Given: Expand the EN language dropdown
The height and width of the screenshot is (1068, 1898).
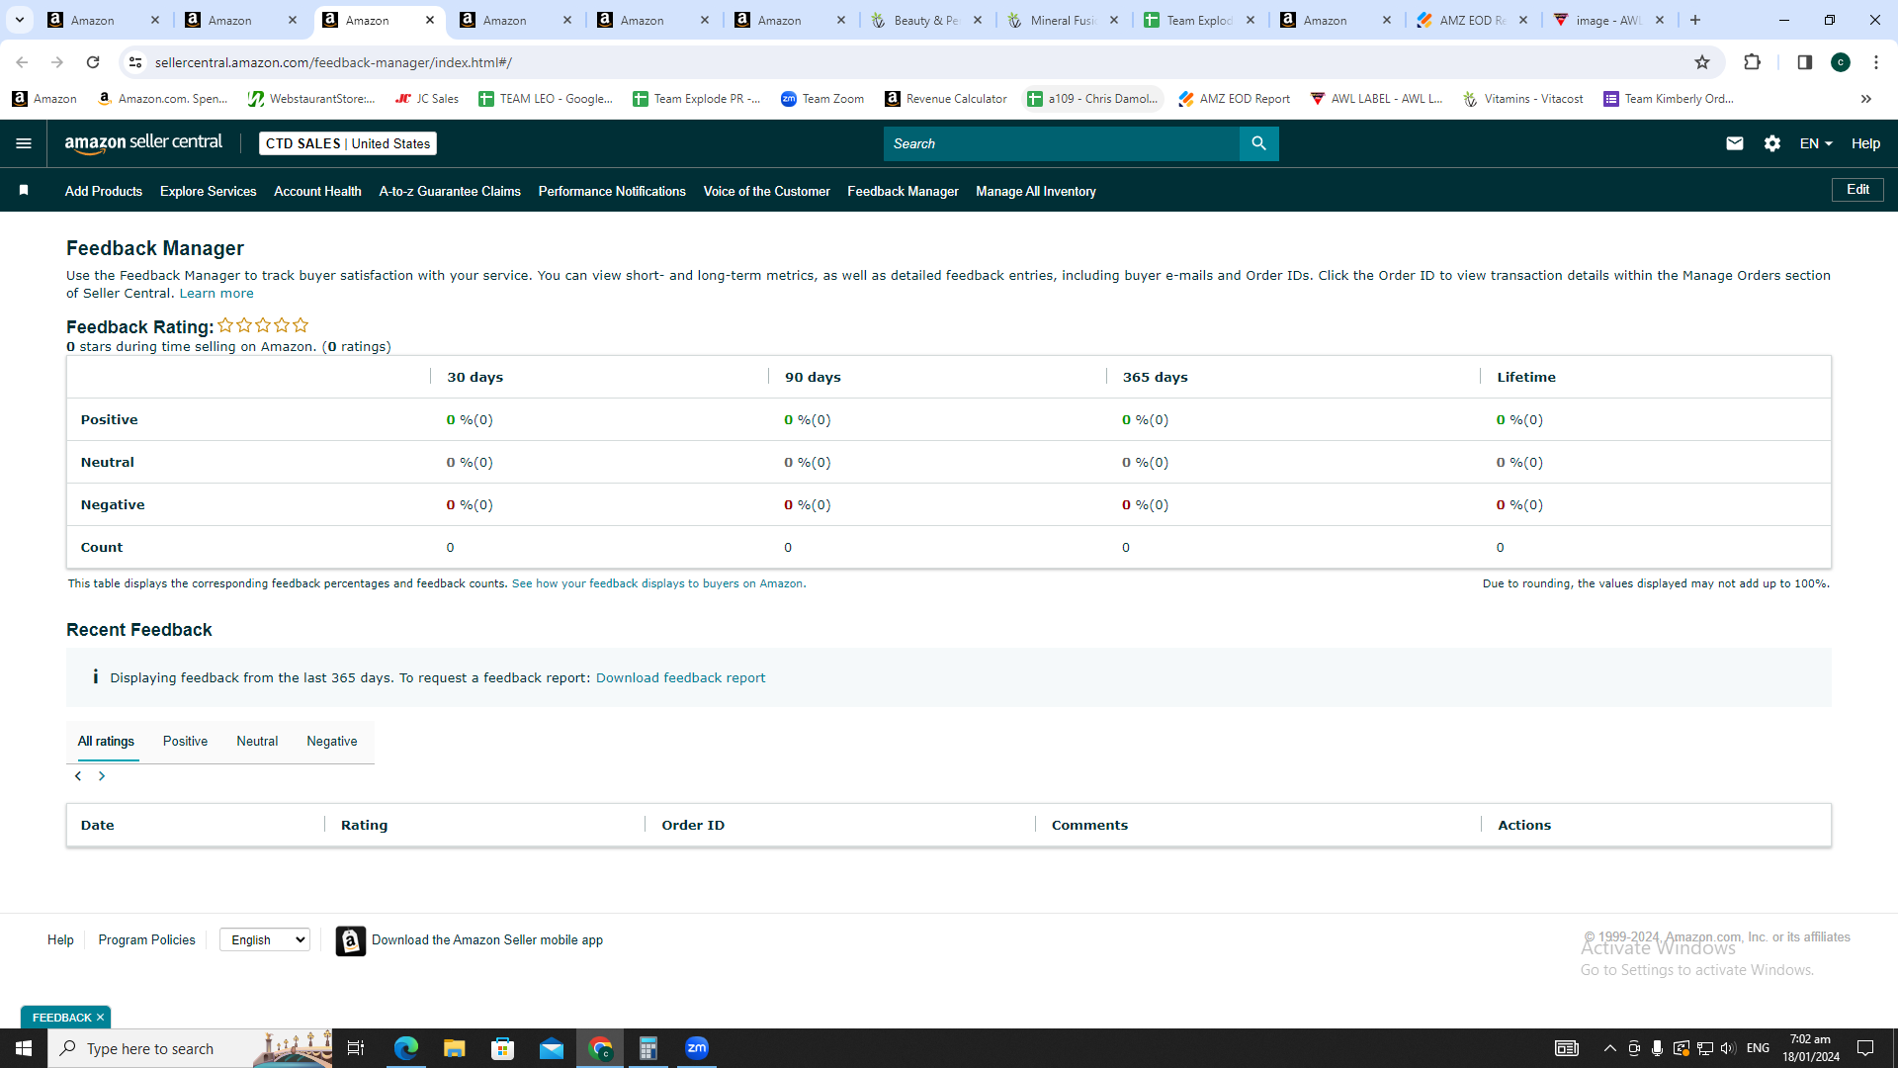Looking at the screenshot, I should click(1816, 143).
